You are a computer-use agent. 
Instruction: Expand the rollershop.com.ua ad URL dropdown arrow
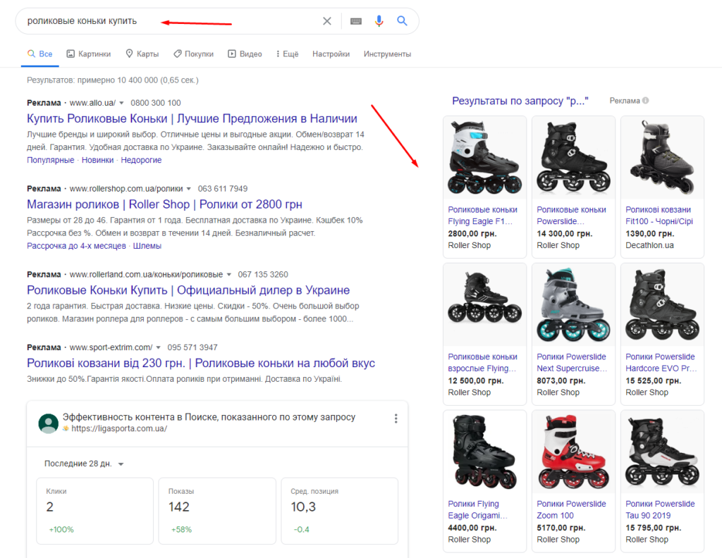pos(189,189)
